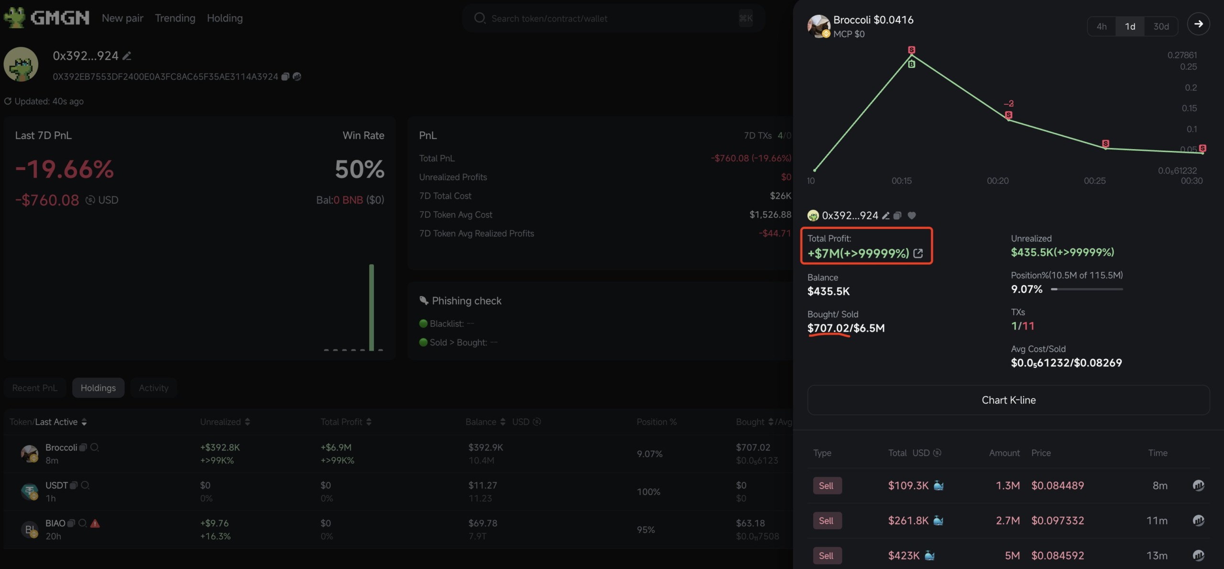Copy wallet address in Broccoli panel
Viewport: 1224px width, 569px height.
(897, 215)
